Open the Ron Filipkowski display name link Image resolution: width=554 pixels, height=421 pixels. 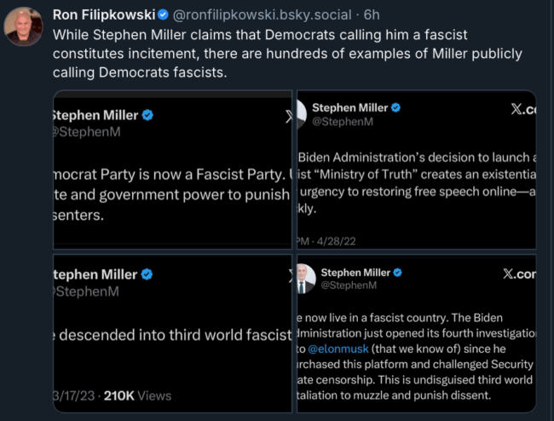(x=103, y=14)
